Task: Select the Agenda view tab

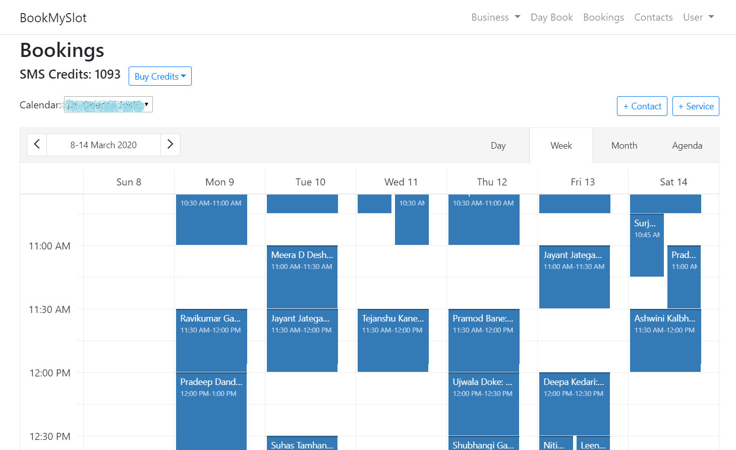Action: 687,146
